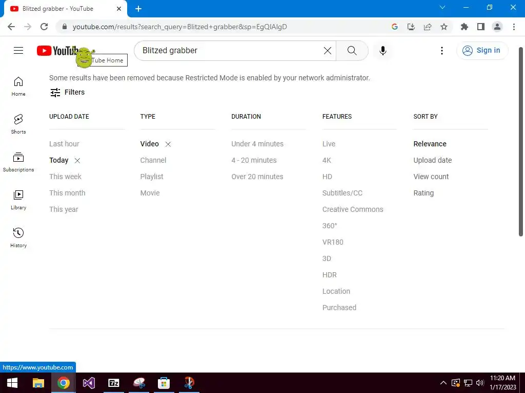The height and width of the screenshot is (393, 525).
Task: Filter by This year
Action: [64, 209]
